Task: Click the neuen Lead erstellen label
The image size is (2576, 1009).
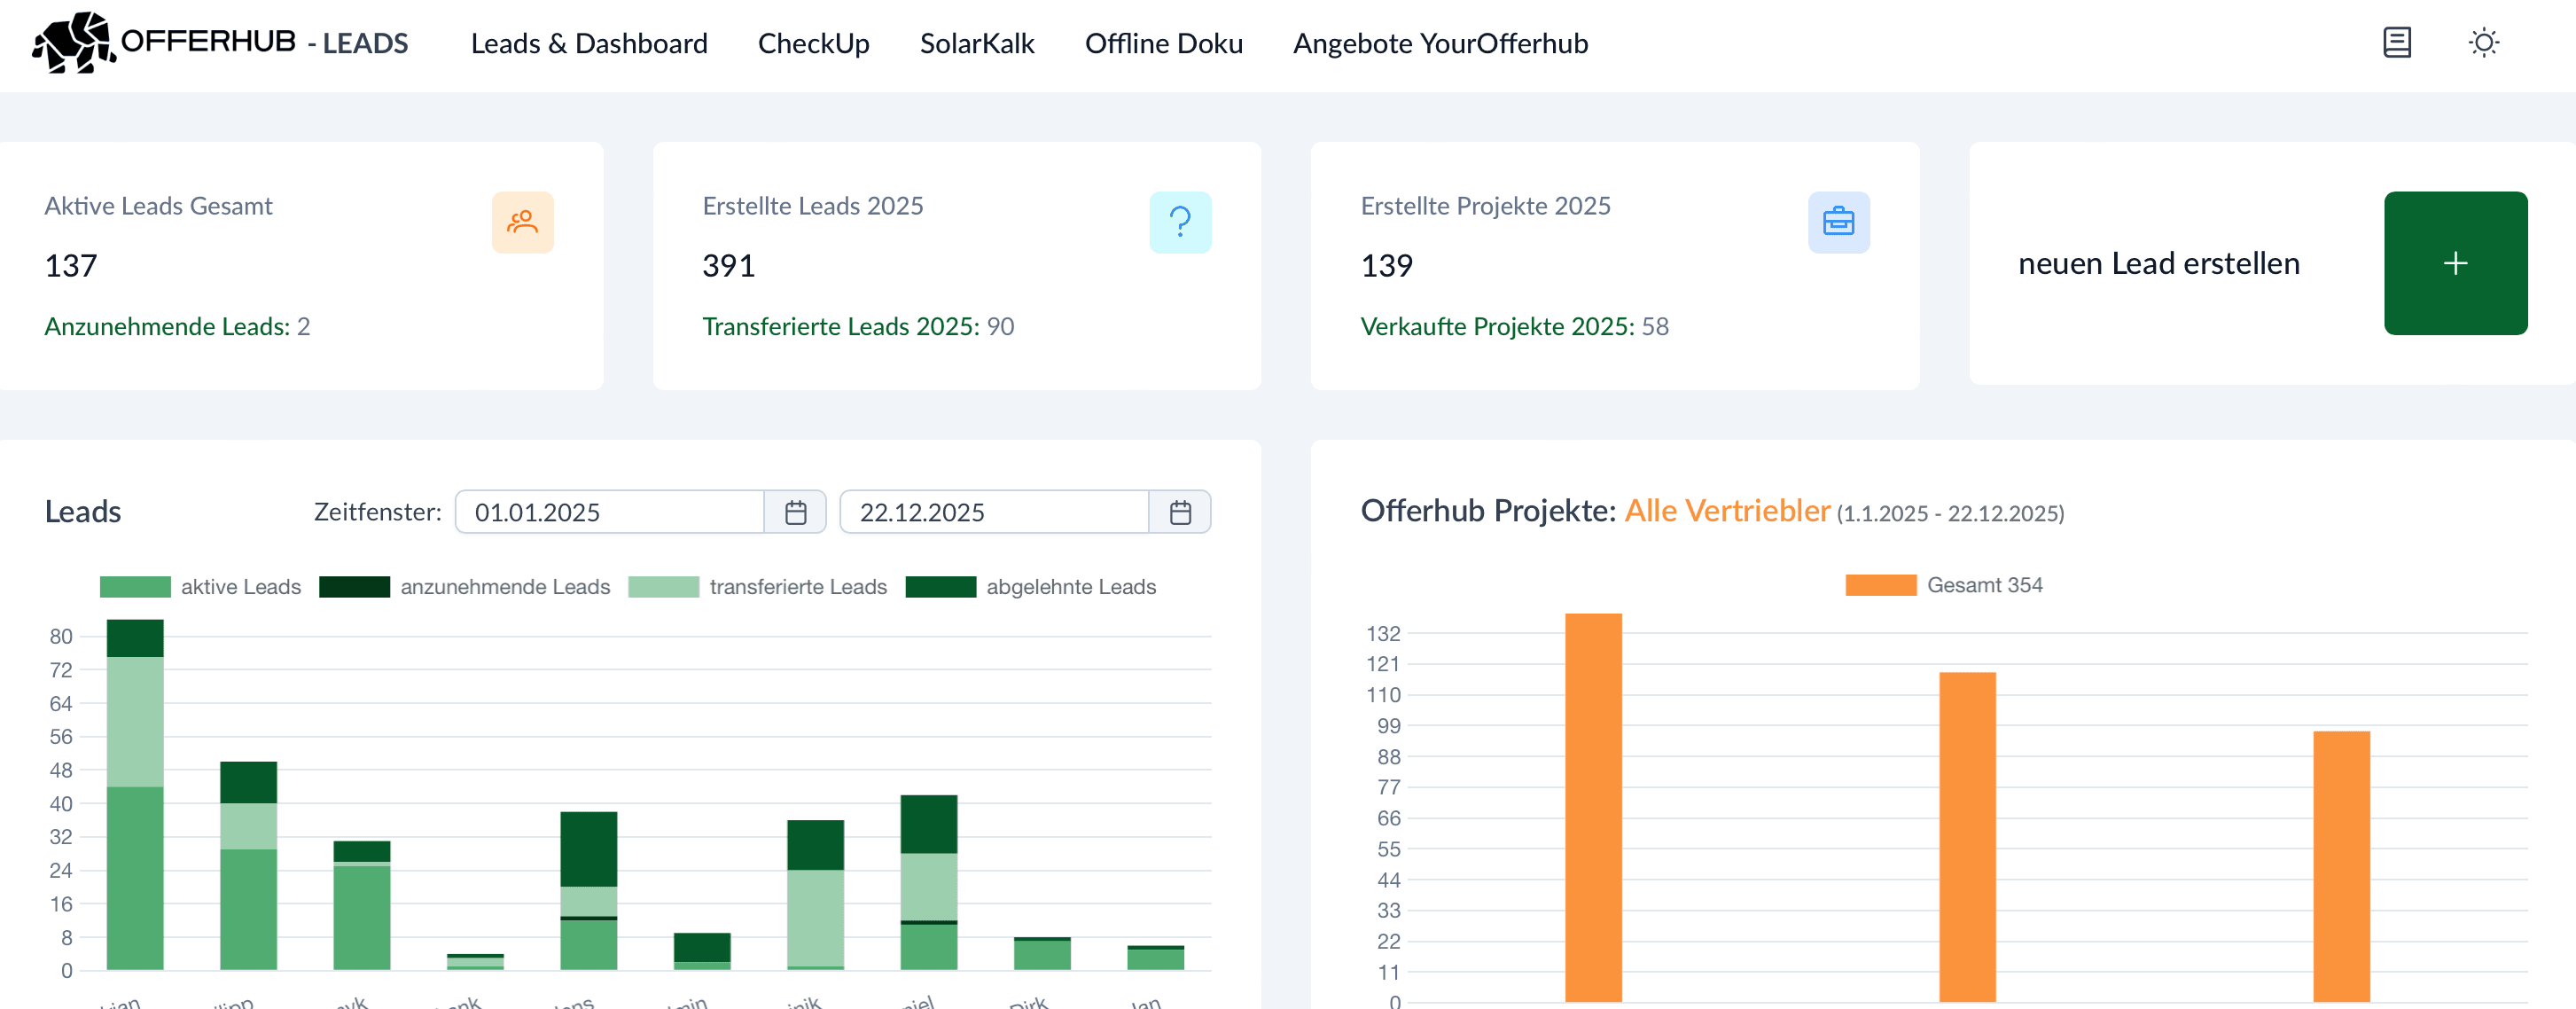Action: pyautogui.click(x=2158, y=263)
